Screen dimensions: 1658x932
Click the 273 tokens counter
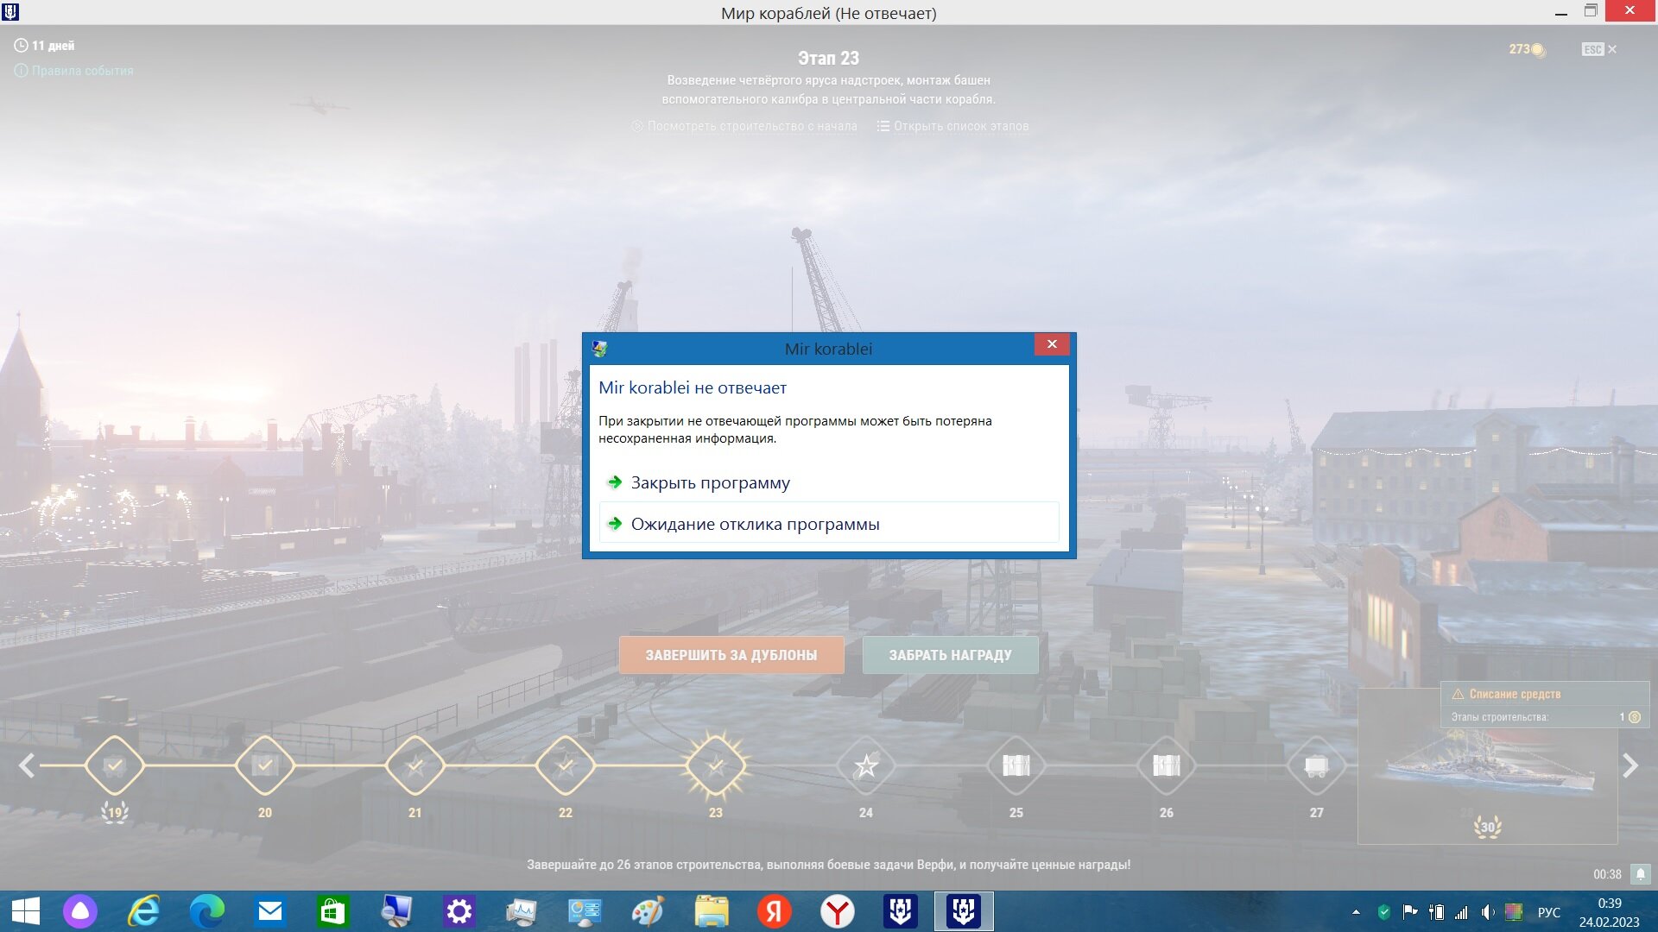pyautogui.click(x=1527, y=49)
